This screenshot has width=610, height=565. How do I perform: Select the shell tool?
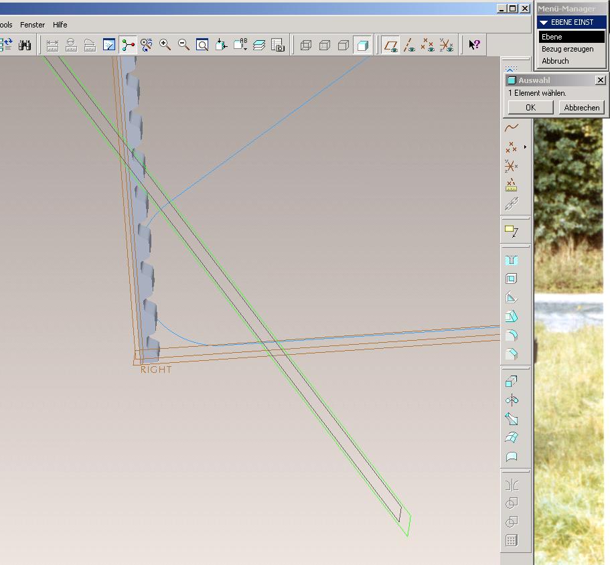click(511, 278)
